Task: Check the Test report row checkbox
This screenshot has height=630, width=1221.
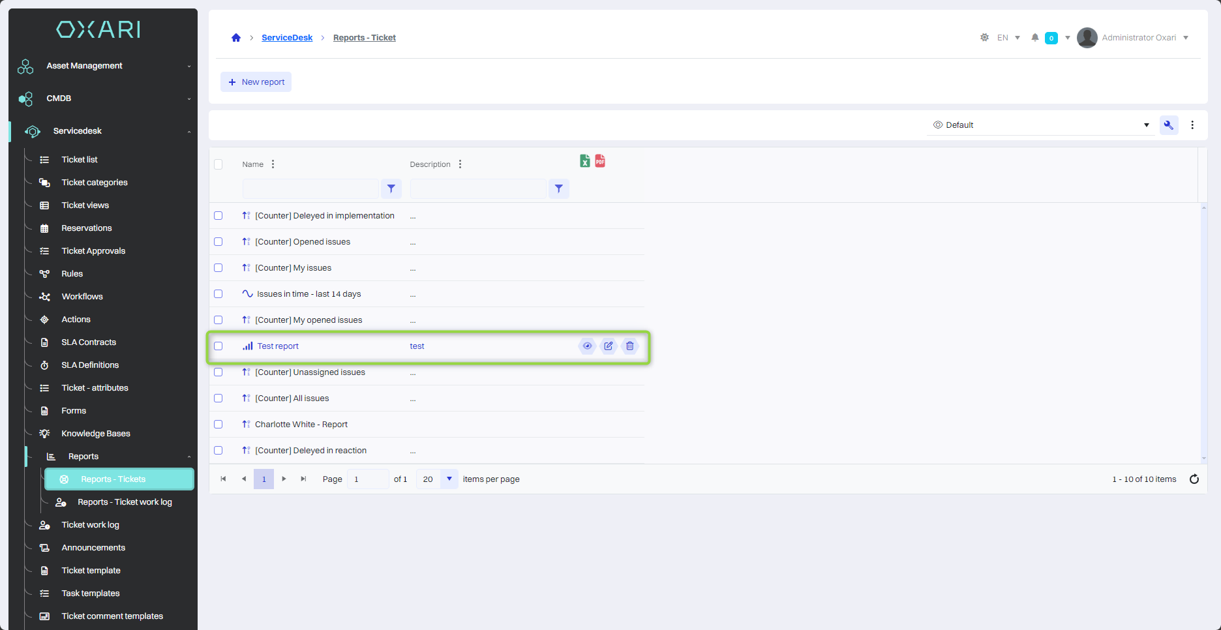Action: click(x=219, y=346)
